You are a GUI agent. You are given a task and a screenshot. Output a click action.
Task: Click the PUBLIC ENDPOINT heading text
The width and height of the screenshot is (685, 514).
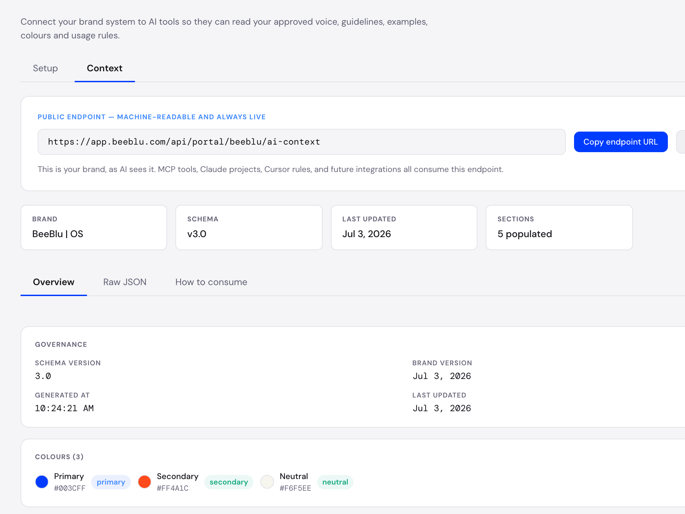click(x=151, y=117)
